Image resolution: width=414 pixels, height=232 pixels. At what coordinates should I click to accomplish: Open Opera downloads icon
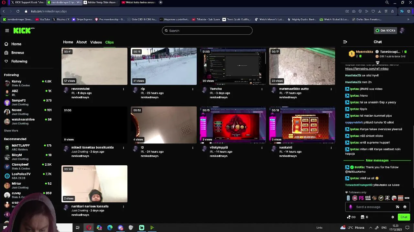pos(379,11)
